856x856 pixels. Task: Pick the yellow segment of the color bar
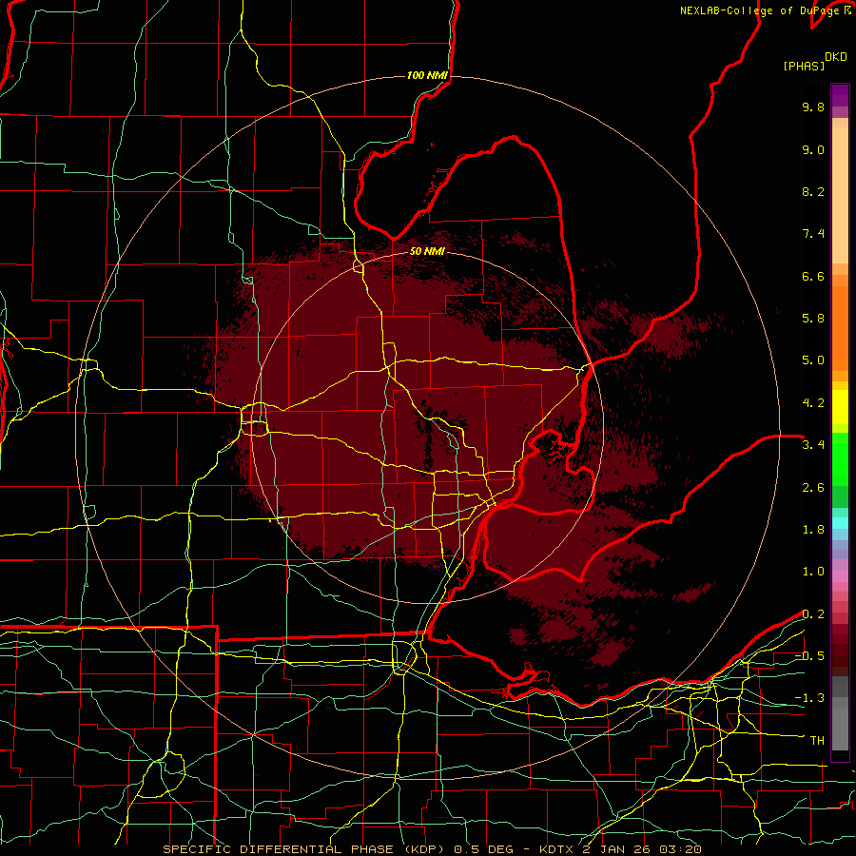(840, 407)
